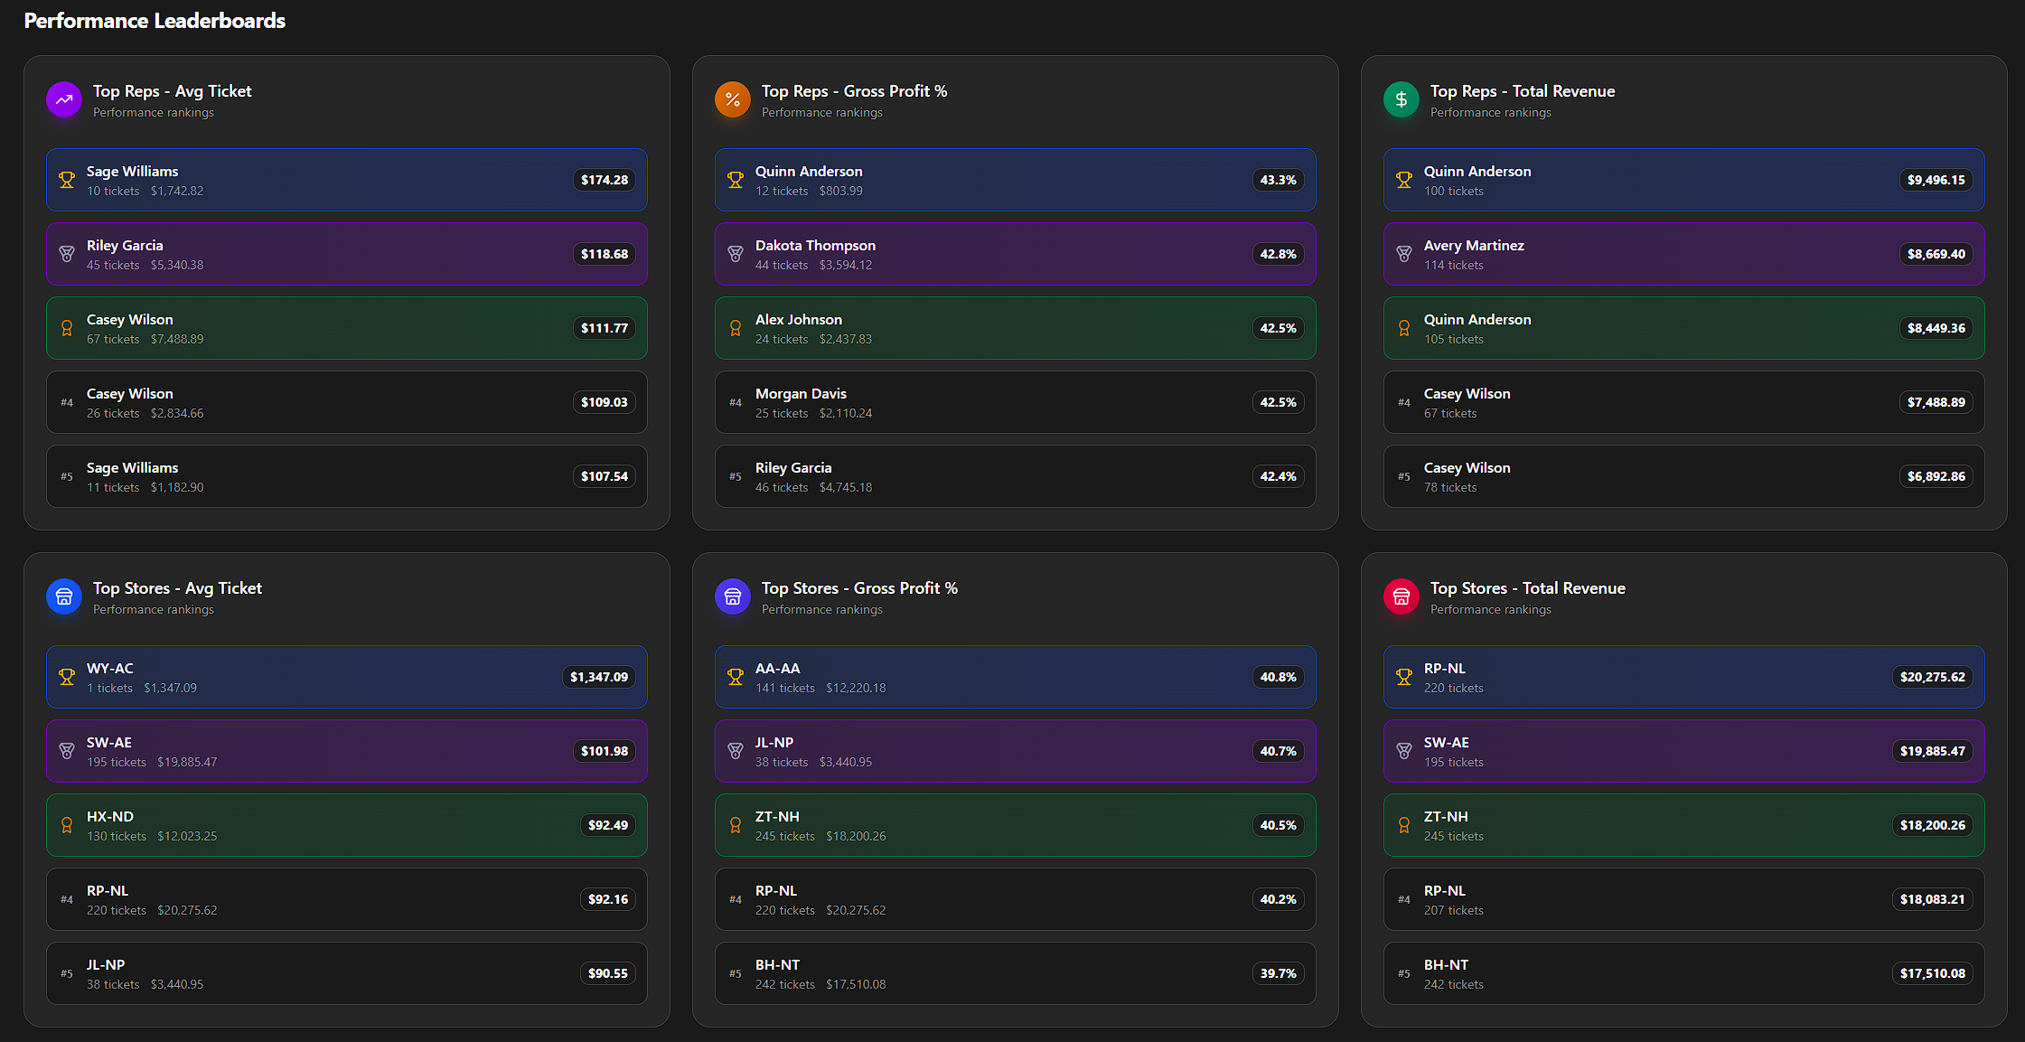Select the #4 rank marker beside Morgan Davis
Viewport: 2025px width, 1042px height.
[736, 403]
